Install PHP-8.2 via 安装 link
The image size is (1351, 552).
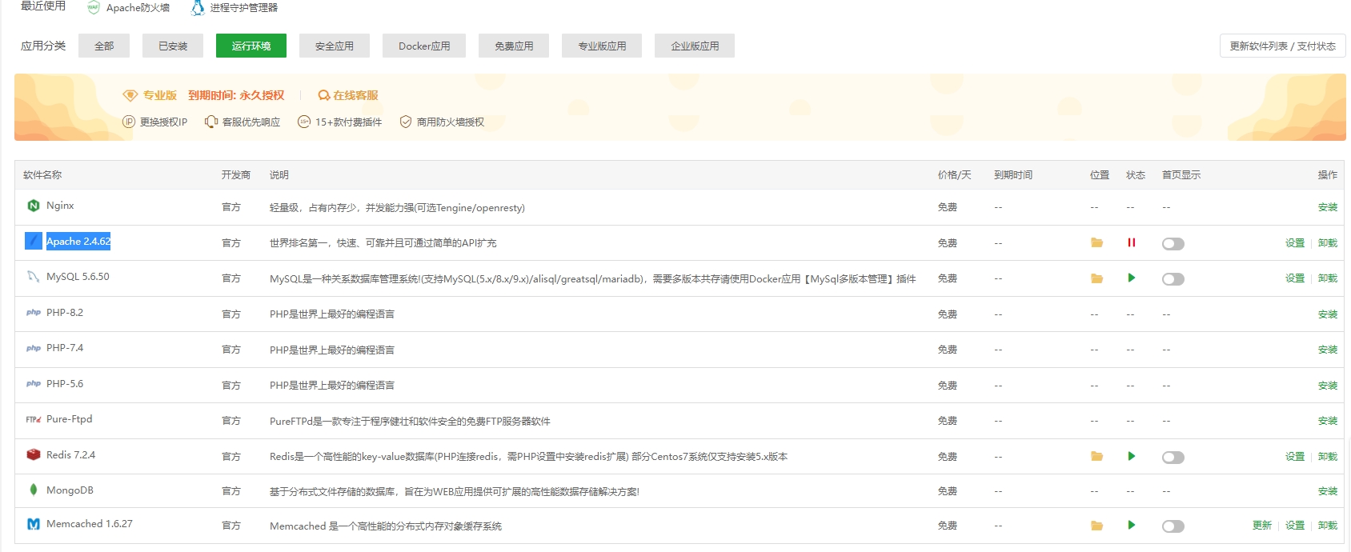1328,314
